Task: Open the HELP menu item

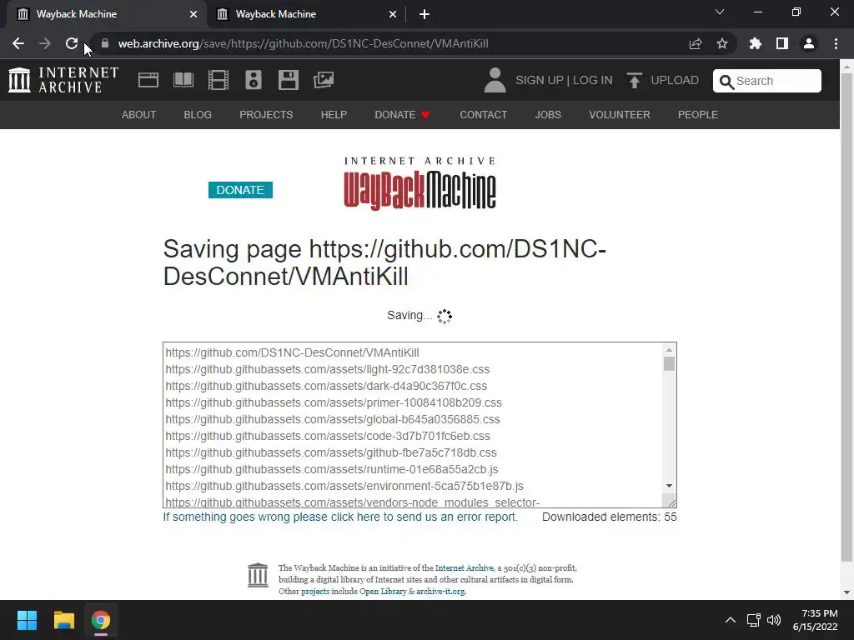Action: click(334, 115)
